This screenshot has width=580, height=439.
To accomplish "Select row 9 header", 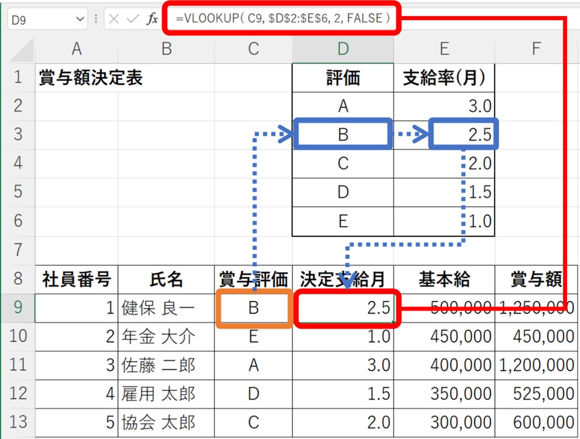I will click(x=18, y=308).
